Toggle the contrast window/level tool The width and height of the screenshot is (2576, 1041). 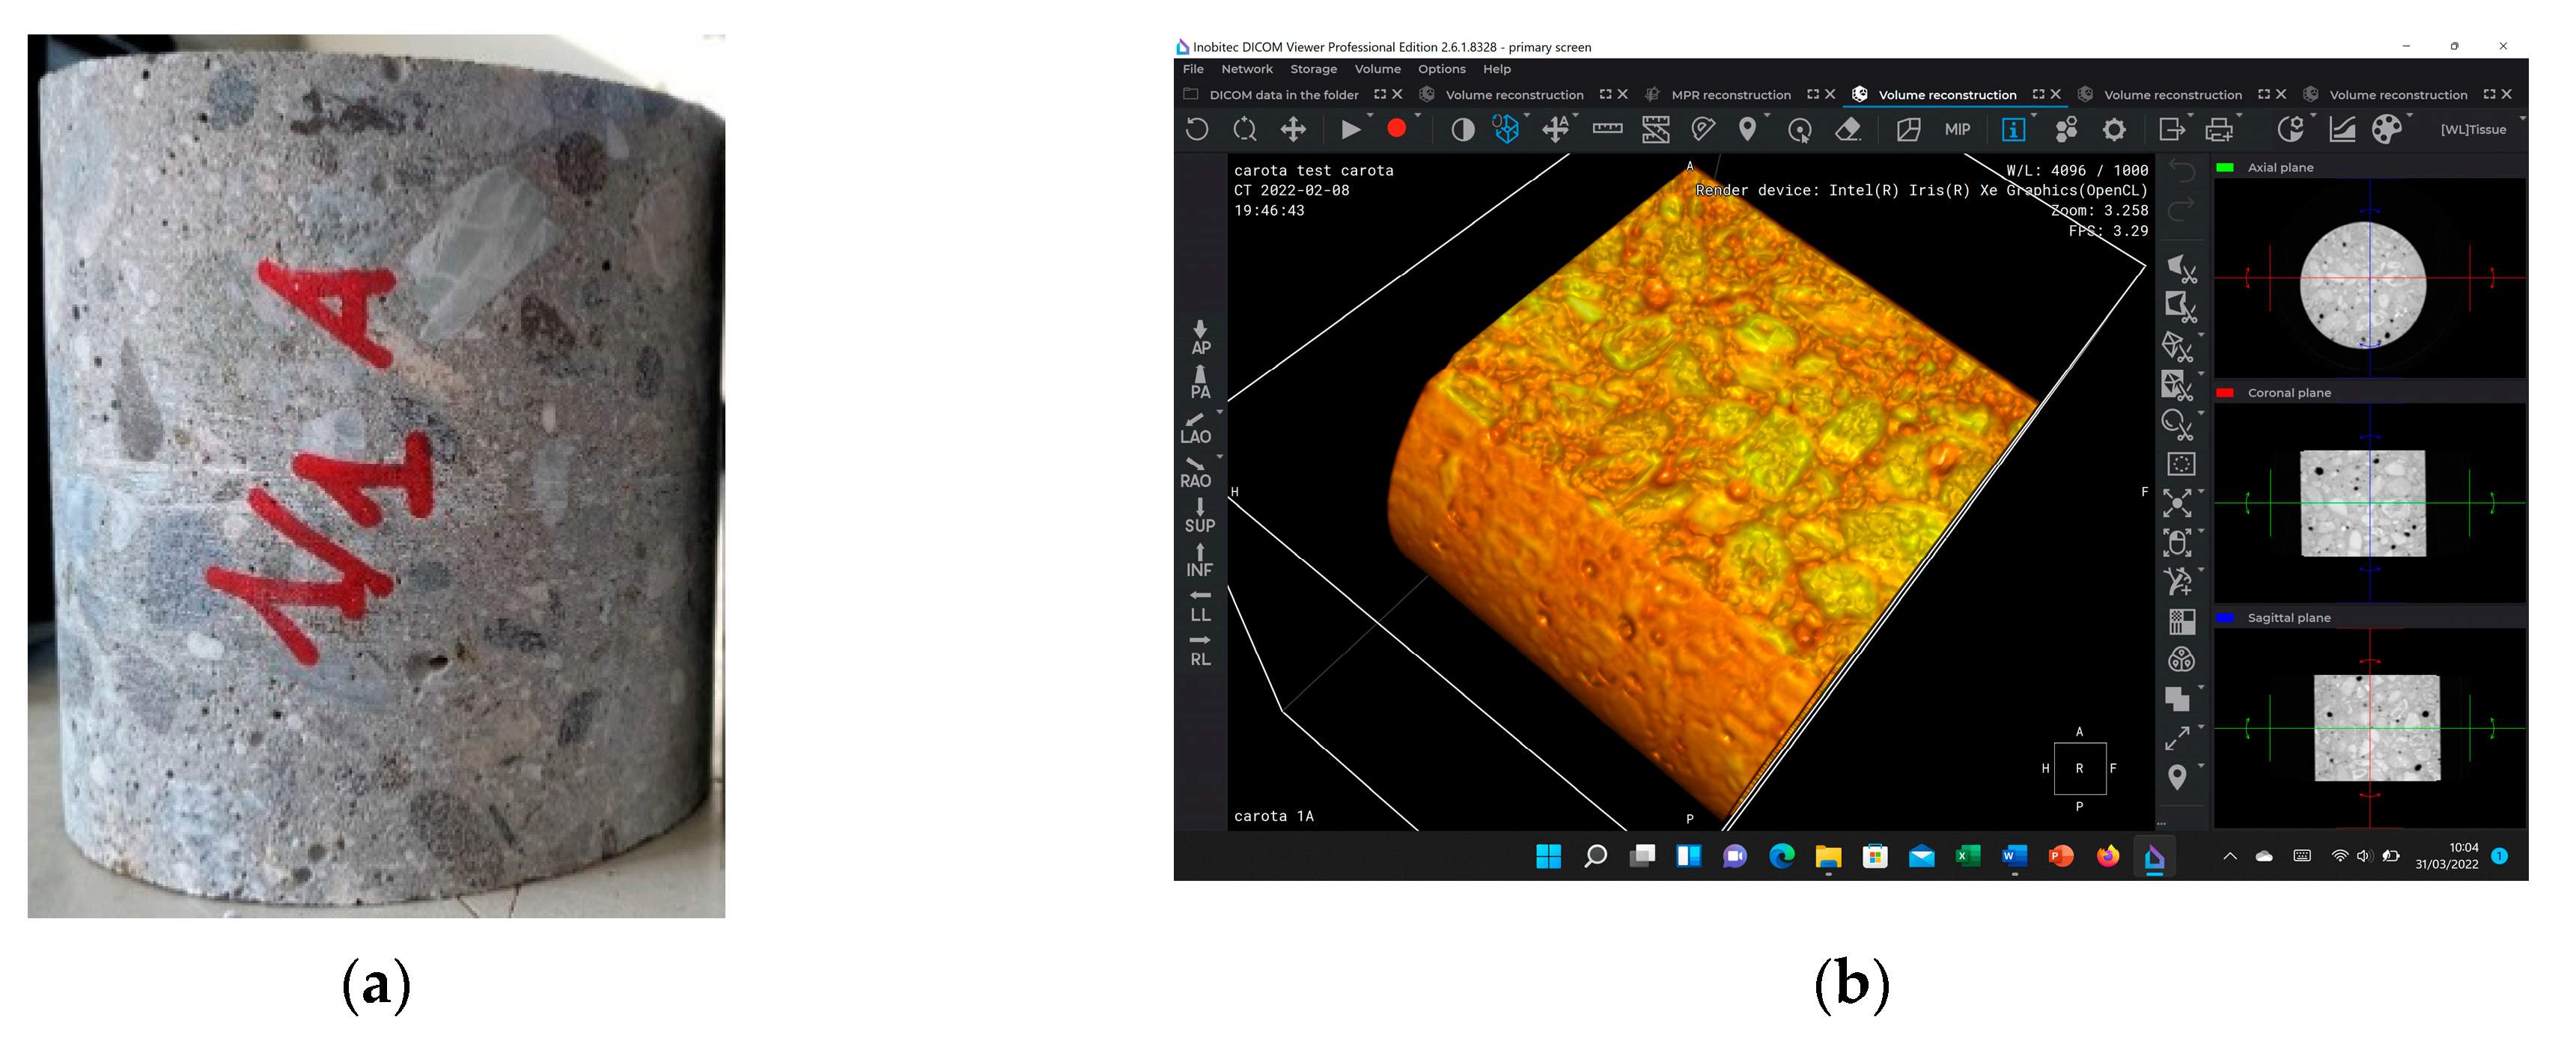(1462, 129)
